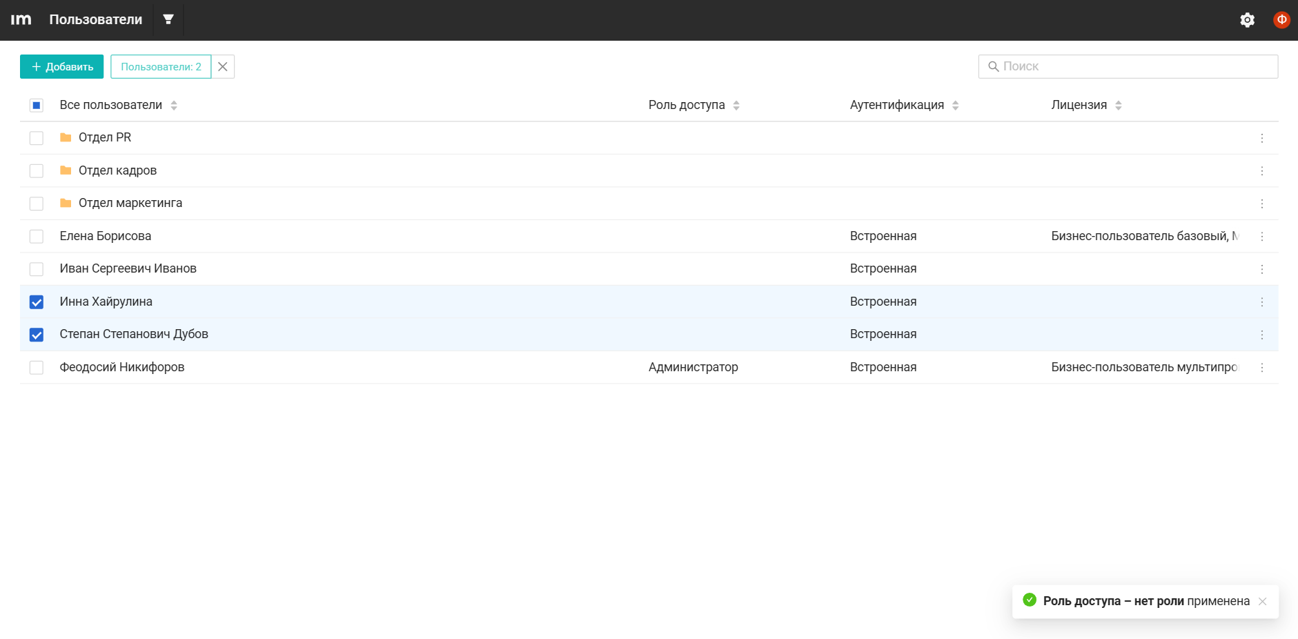
Task: Open the Отдел PR folder
Action: click(105, 137)
